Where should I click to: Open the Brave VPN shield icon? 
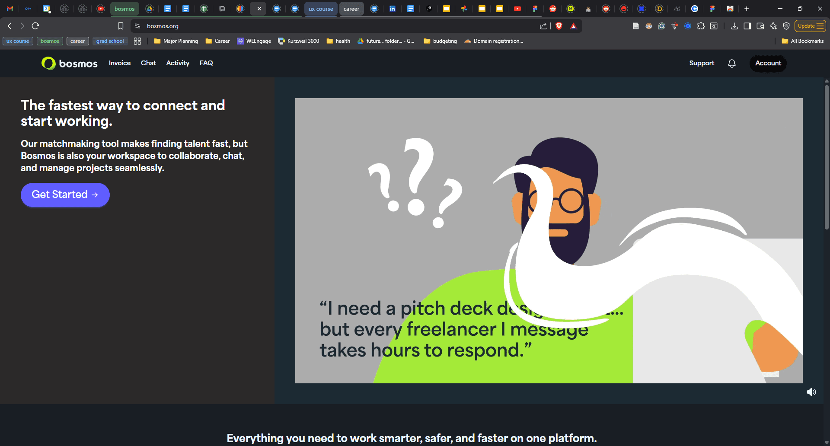point(786,26)
